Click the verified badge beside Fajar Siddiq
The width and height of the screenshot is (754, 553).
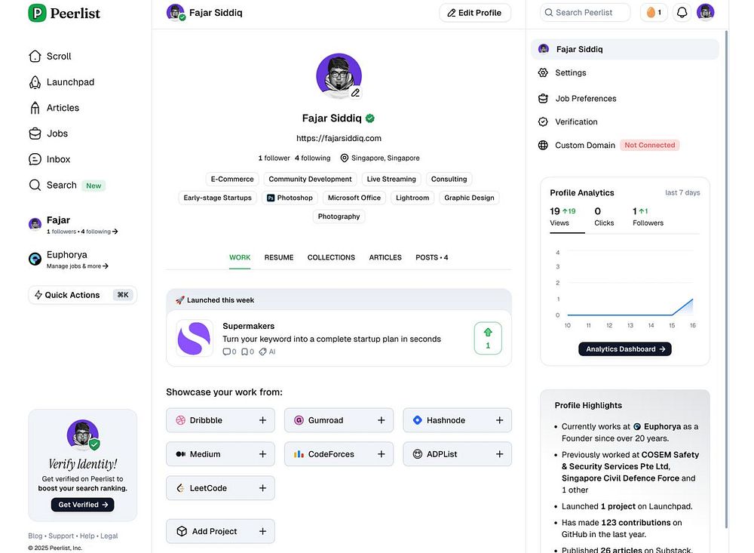pyautogui.click(x=369, y=118)
